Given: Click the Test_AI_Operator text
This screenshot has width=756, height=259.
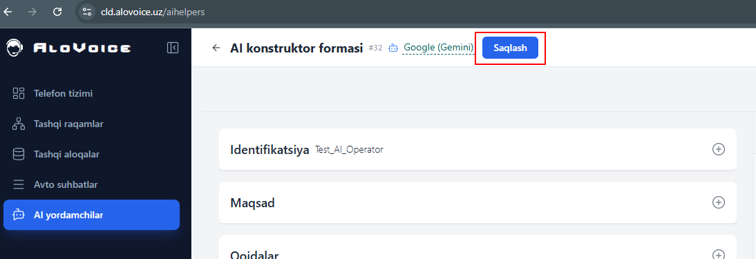Looking at the screenshot, I should (x=349, y=149).
